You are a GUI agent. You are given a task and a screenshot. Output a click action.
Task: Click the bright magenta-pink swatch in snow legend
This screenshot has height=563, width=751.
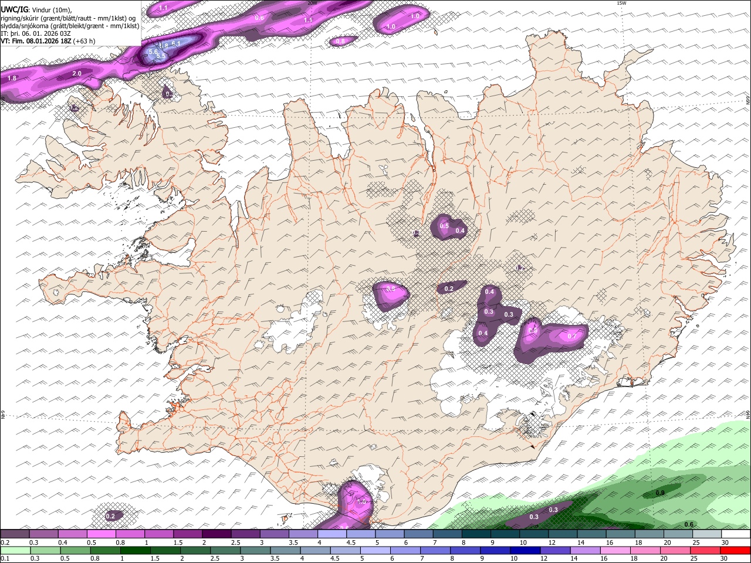click(x=101, y=534)
